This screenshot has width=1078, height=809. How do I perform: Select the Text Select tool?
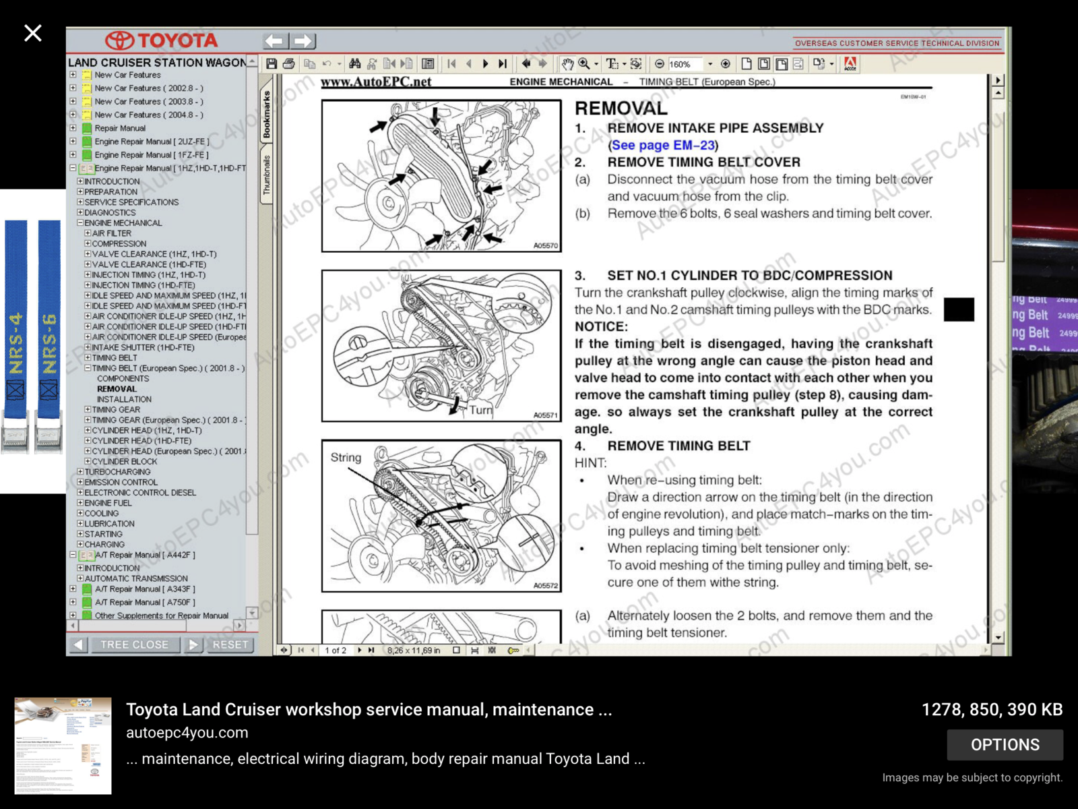tap(612, 64)
